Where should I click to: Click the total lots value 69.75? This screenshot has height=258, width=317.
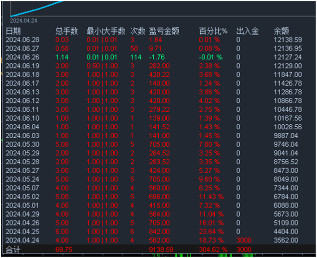click(63, 249)
